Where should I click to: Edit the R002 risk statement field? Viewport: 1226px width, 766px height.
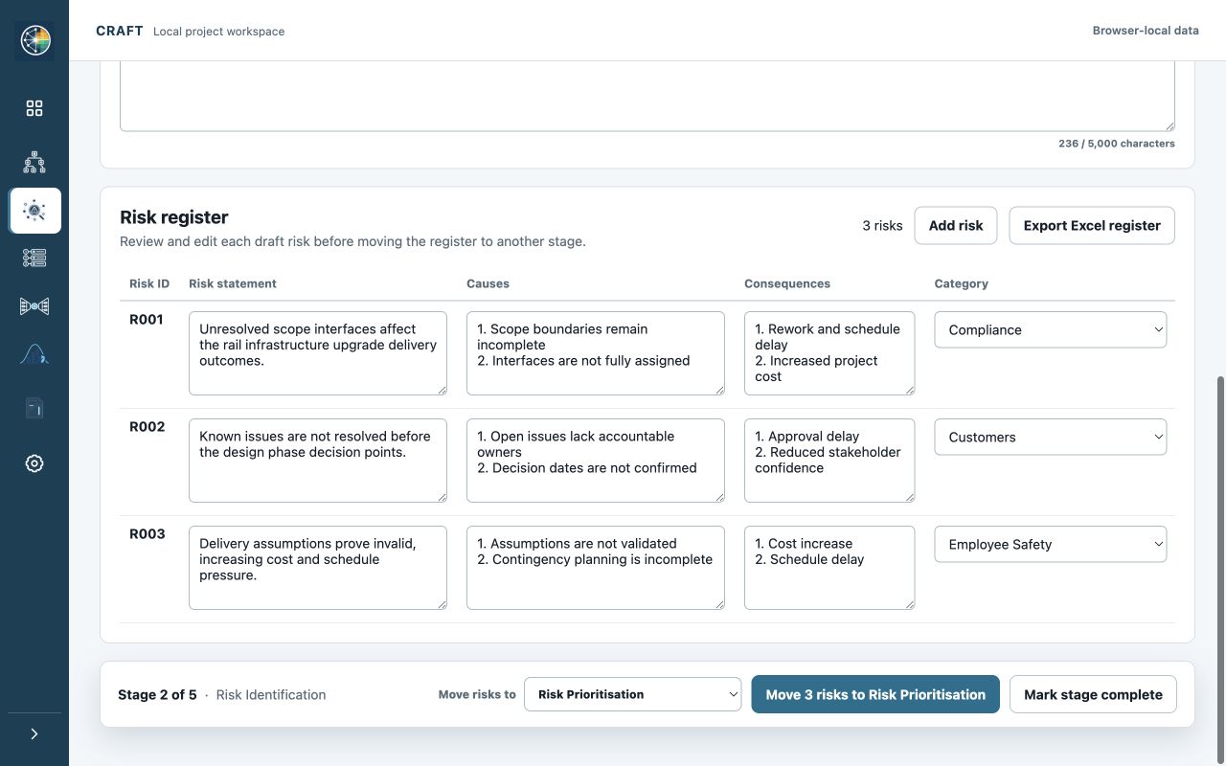pyautogui.click(x=318, y=461)
